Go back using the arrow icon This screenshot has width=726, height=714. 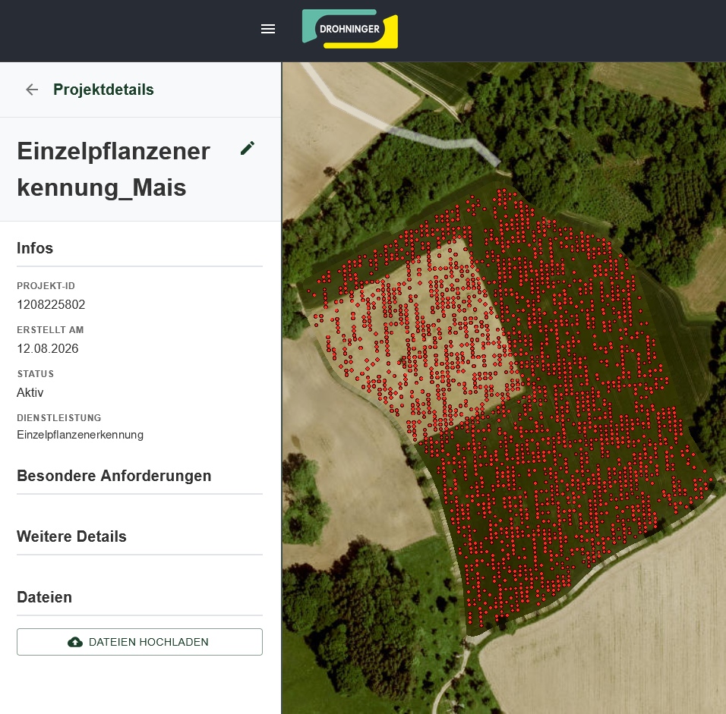coord(32,90)
